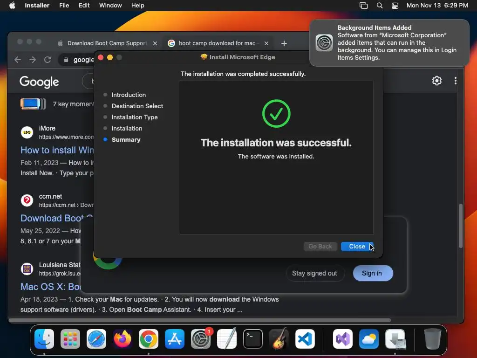
Task: Click the Chrome address bar lock icon
Action: [66, 60]
